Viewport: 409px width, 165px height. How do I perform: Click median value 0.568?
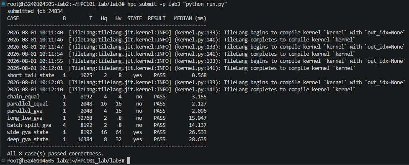[x=199, y=75]
